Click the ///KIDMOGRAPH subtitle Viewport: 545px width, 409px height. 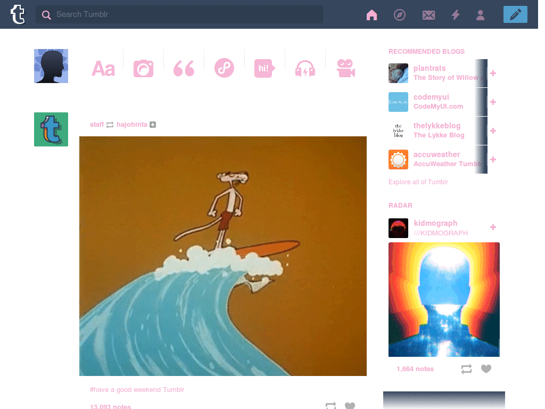point(441,233)
